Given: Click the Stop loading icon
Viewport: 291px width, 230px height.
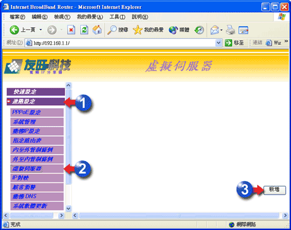Looking at the screenshot, I should (x=71, y=30).
